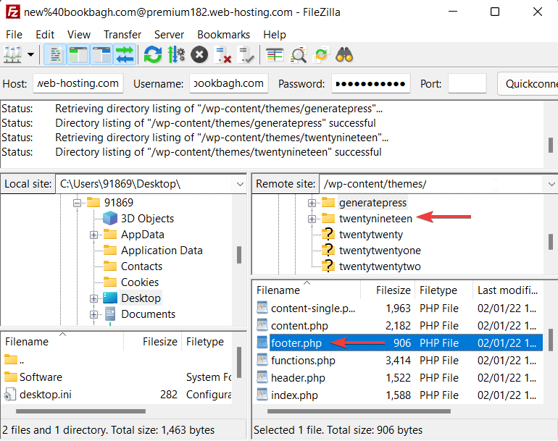Click the Port input field
Image resolution: width=558 pixels, height=441 pixels.
click(x=467, y=83)
